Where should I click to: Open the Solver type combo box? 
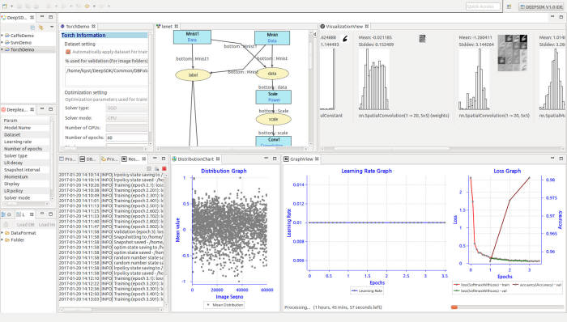coord(127,108)
